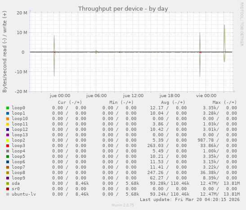Click the loop9 average value 62.27
This screenshot has height=210, width=246.
(x=157, y=178)
